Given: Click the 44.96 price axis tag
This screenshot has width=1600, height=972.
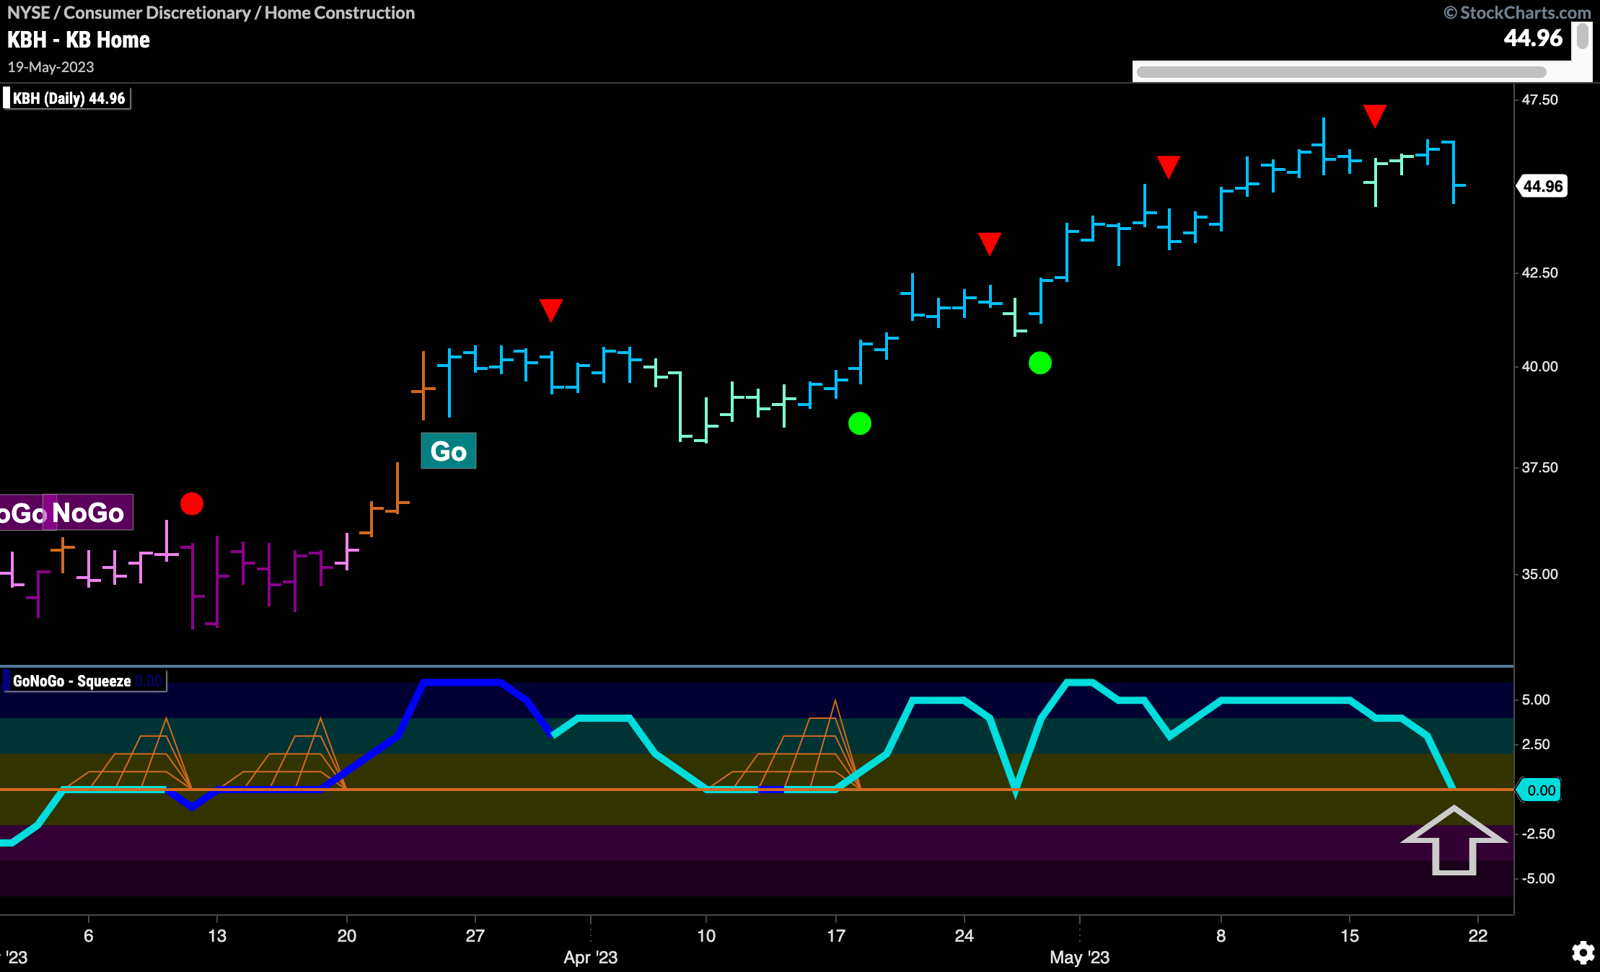Looking at the screenshot, I should 1542,186.
